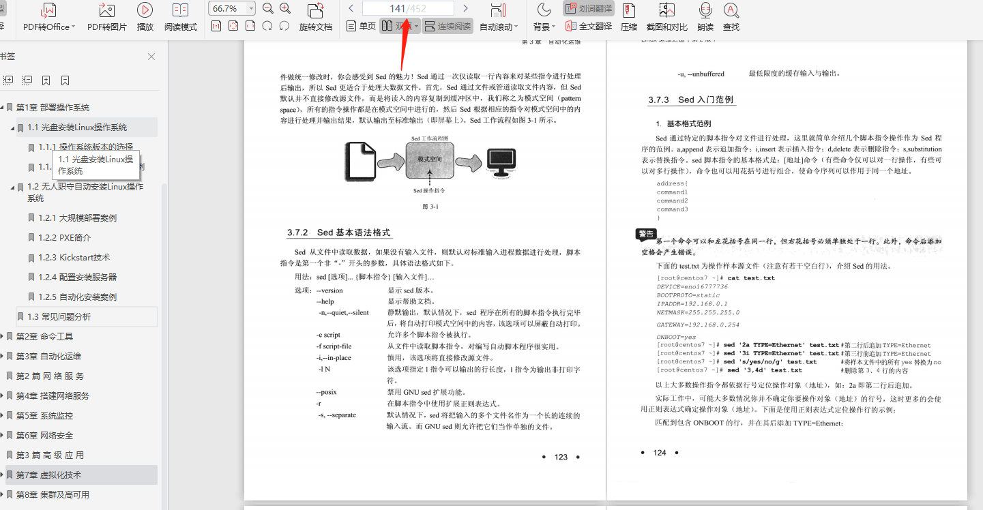Screen dimensions: 983x510
Task: Open bookmark 1.2.5 自动化安装案例
Action: pos(77,297)
